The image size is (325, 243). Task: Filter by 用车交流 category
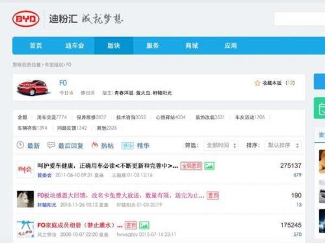[52, 117]
